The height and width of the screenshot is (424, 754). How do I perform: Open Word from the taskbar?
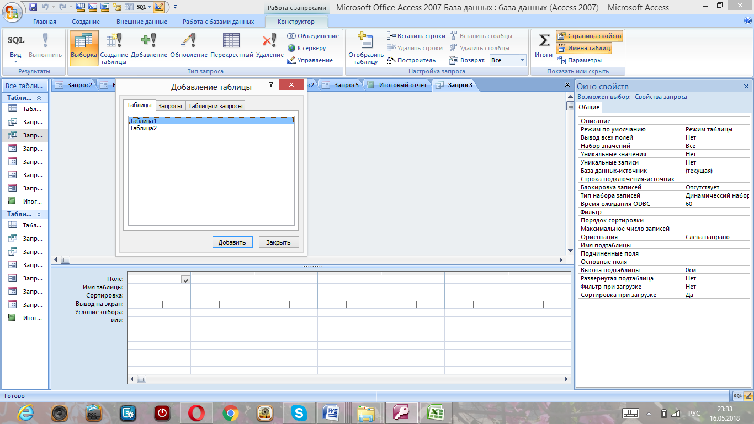[332, 413]
